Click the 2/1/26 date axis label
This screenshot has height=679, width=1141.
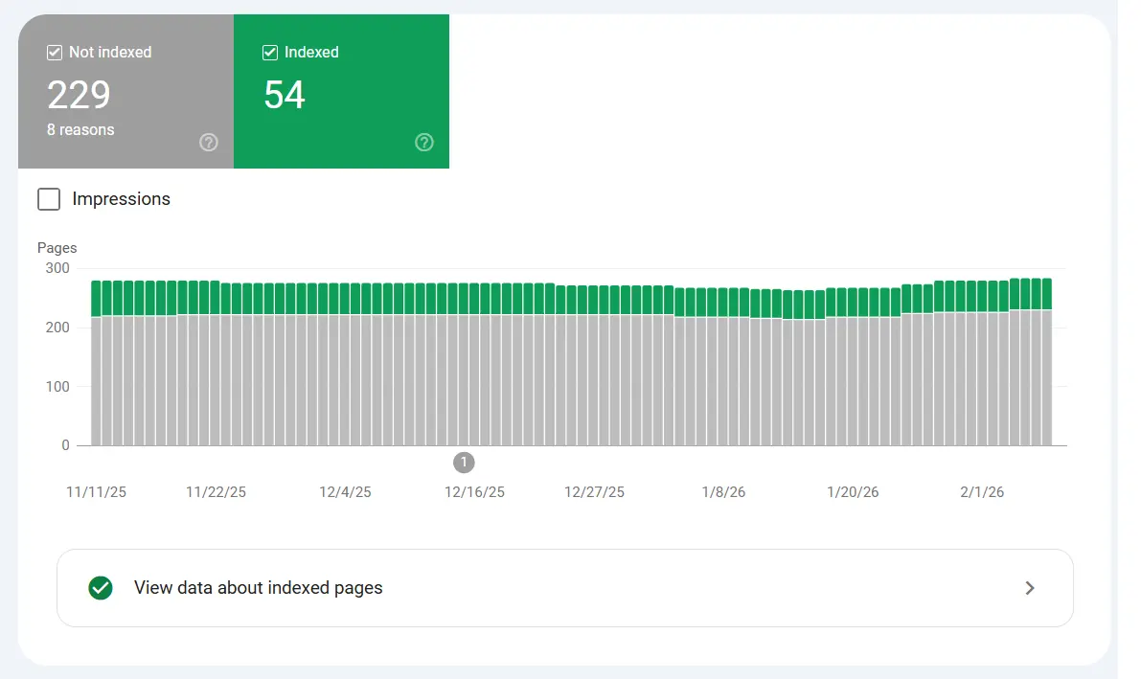point(982,492)
